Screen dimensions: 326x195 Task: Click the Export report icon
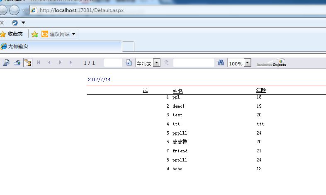[6, 63]
